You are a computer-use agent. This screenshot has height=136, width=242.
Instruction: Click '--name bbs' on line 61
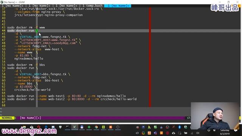(23, 83)
